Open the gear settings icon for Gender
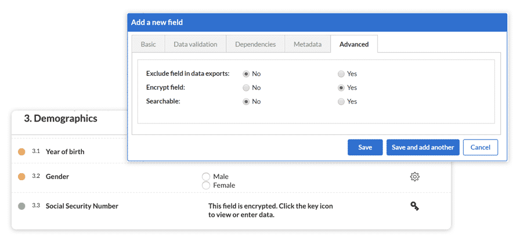This screenshot has height=241, width=520. pos(414,177)
